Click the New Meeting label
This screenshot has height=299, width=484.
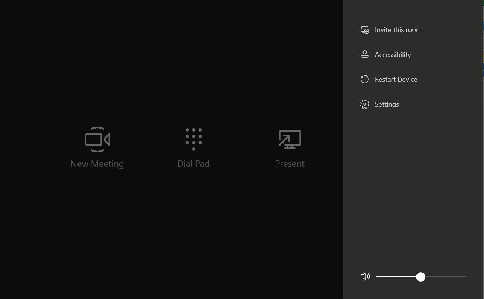point(97,164)
